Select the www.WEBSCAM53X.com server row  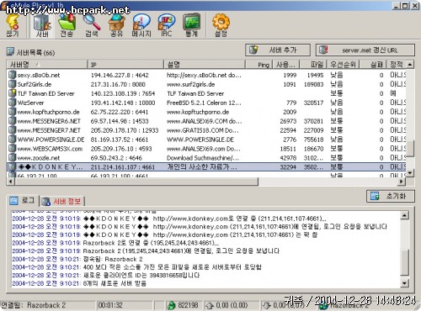(x=206, y=149)
